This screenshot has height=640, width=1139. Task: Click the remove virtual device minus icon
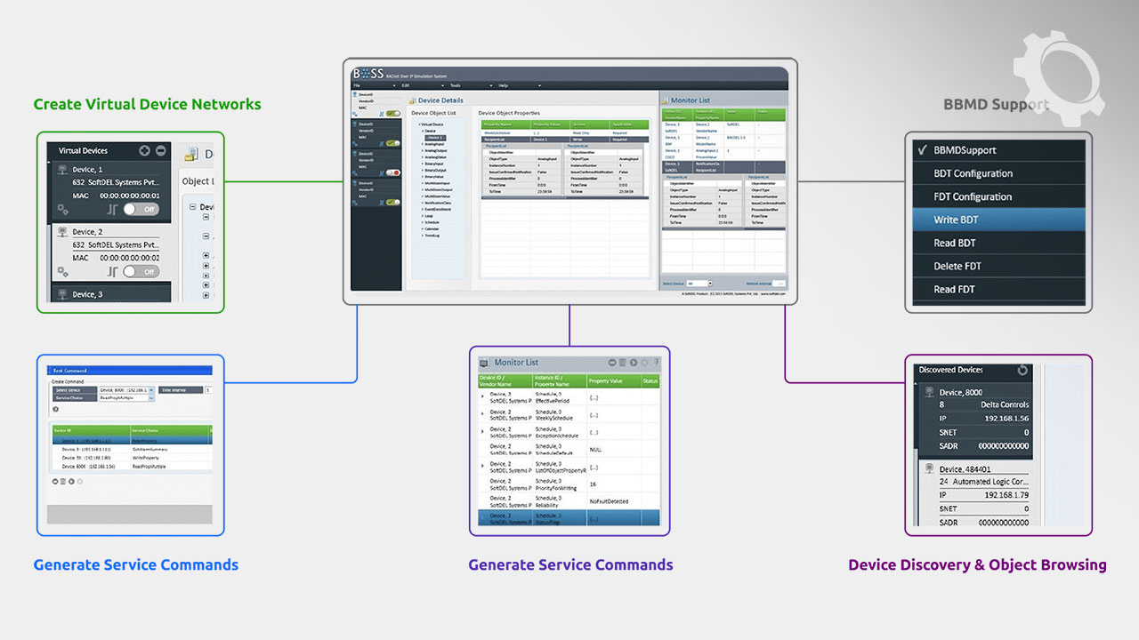tap(160, 151)
